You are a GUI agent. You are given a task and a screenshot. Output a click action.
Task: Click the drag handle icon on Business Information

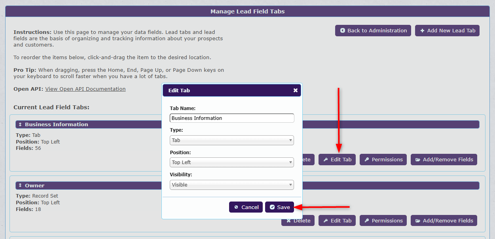[20, 124]
